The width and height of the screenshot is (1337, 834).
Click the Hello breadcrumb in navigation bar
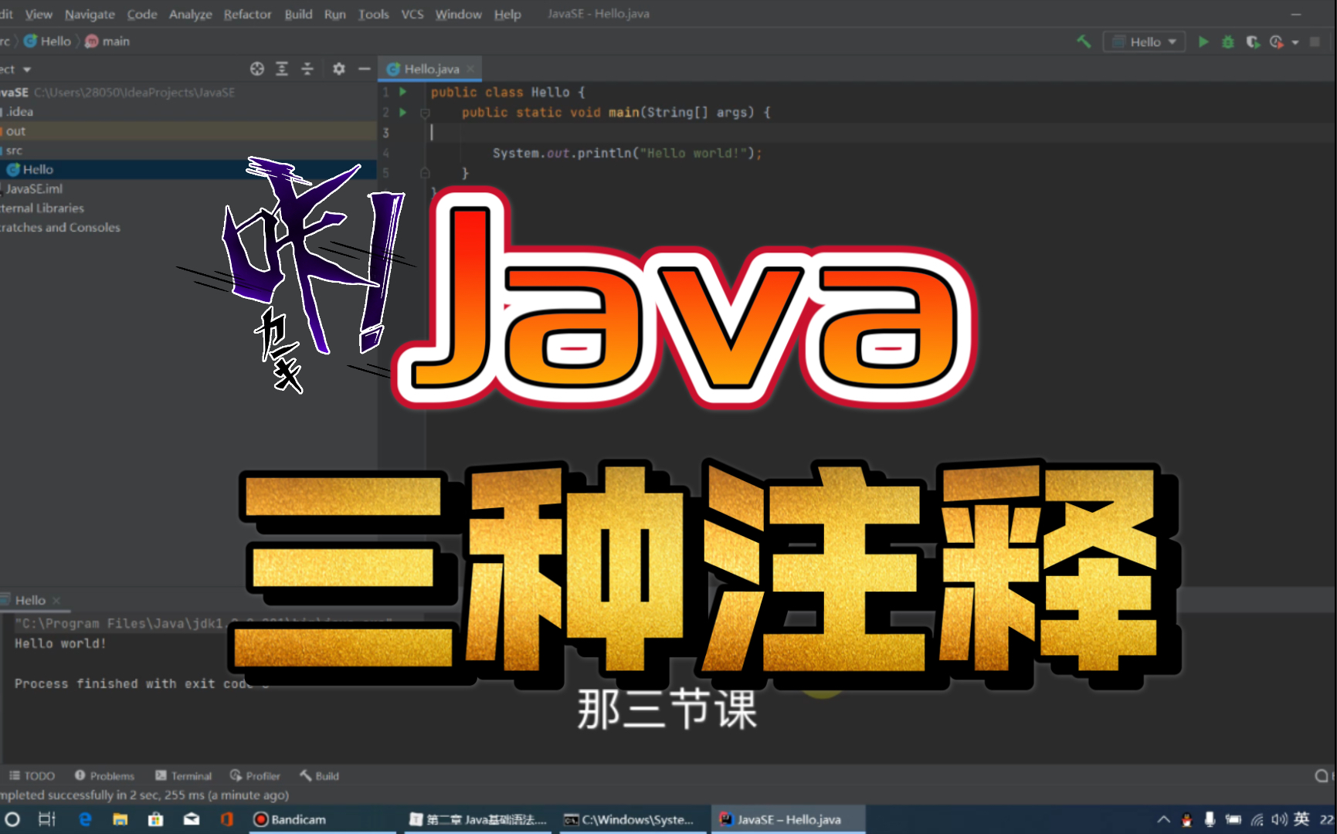[x=47, y=41]
